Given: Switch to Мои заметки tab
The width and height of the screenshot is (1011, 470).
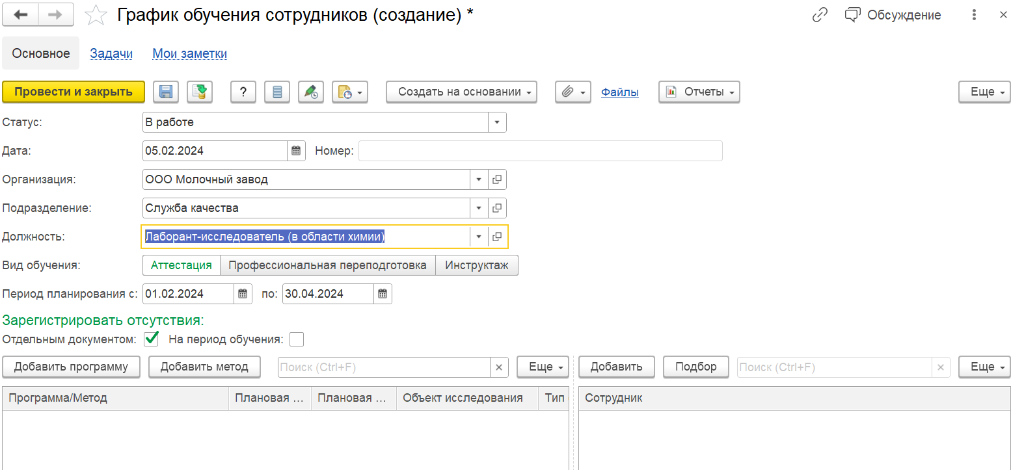Looking at the screenshot, I should click(x=190, y=53).
